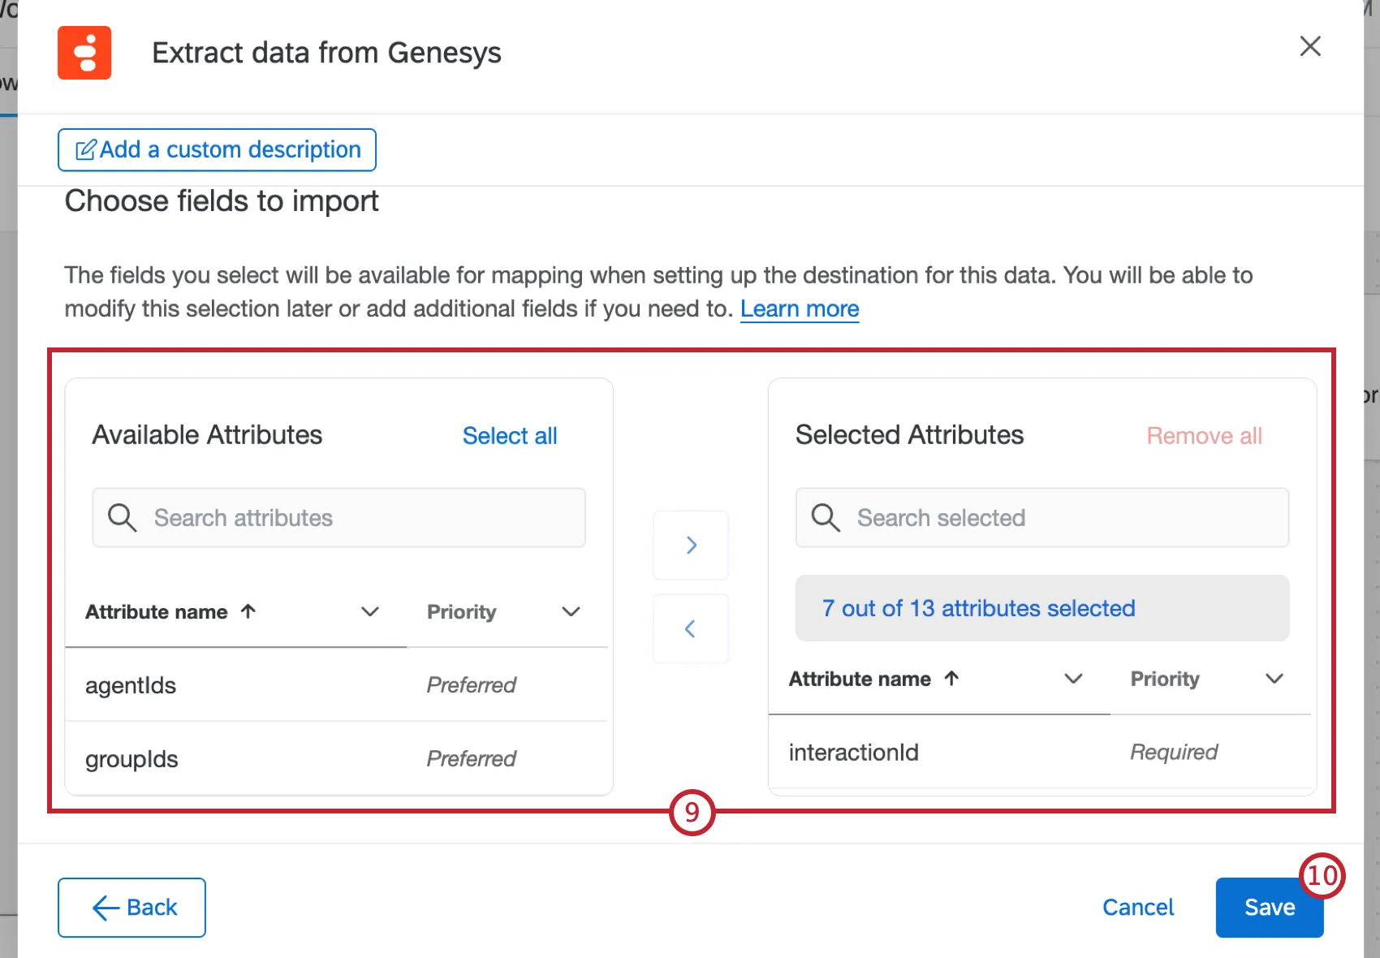Click the 7 out of 13 attributes selected bar

pos(978,608)
